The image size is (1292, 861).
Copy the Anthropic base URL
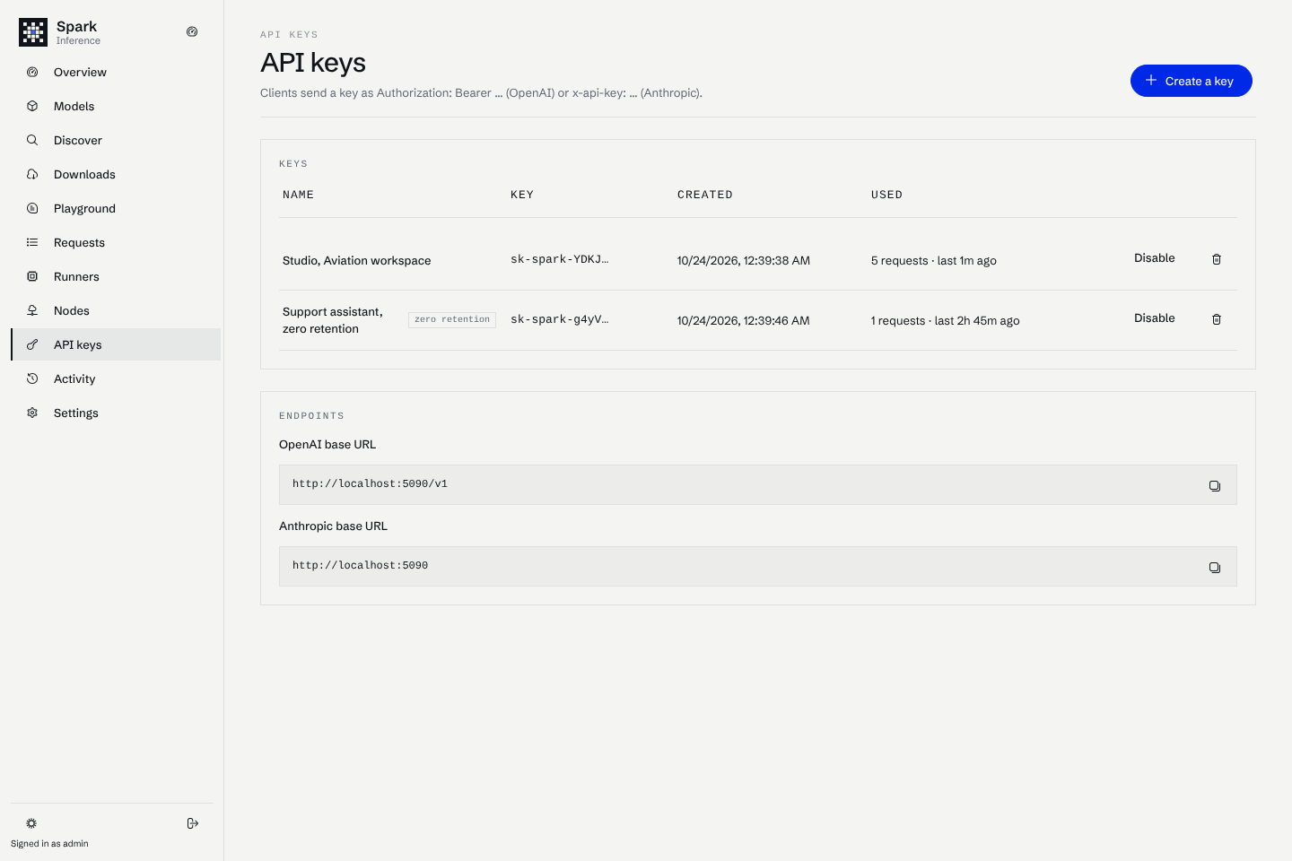point(1215,567)
